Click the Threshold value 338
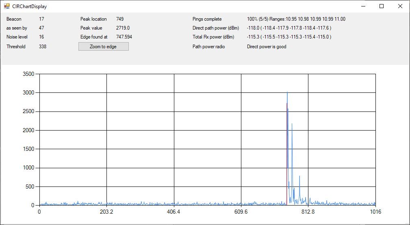 pos(43,47)
